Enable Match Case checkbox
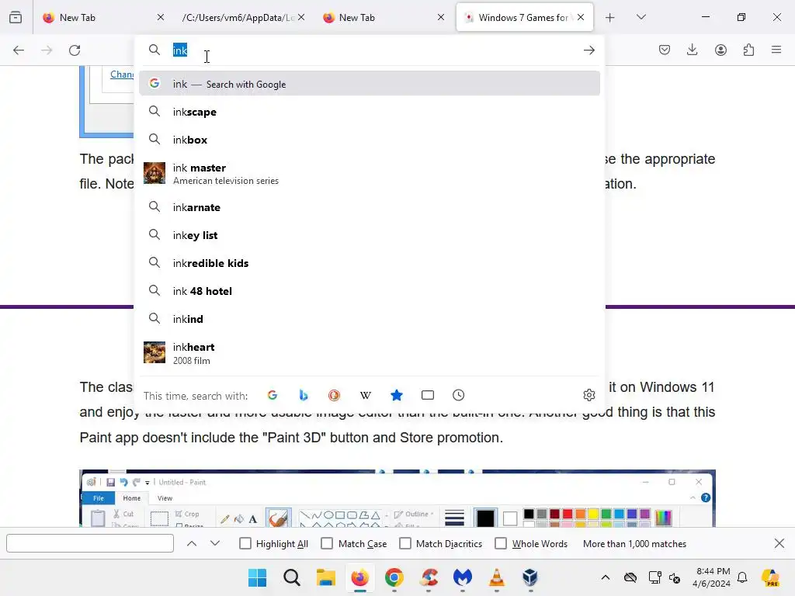Image resolution: width=795 pixels, height=596 pixels. (x=327, y=543)
